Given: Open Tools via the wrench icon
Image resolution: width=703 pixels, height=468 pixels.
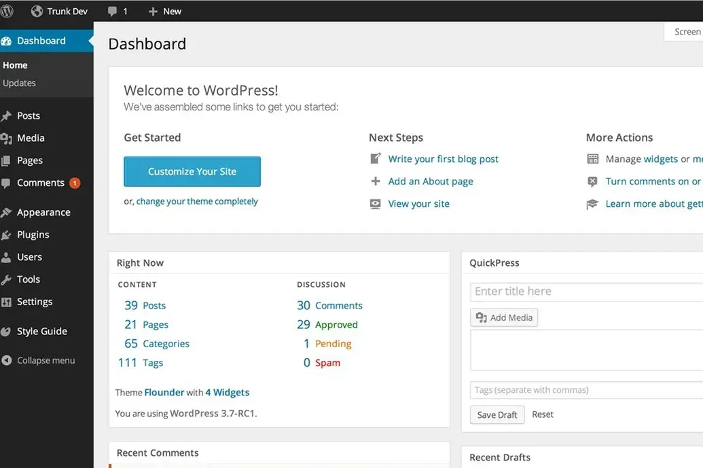Looking at the screenshot, I should (x=6, y=280).
